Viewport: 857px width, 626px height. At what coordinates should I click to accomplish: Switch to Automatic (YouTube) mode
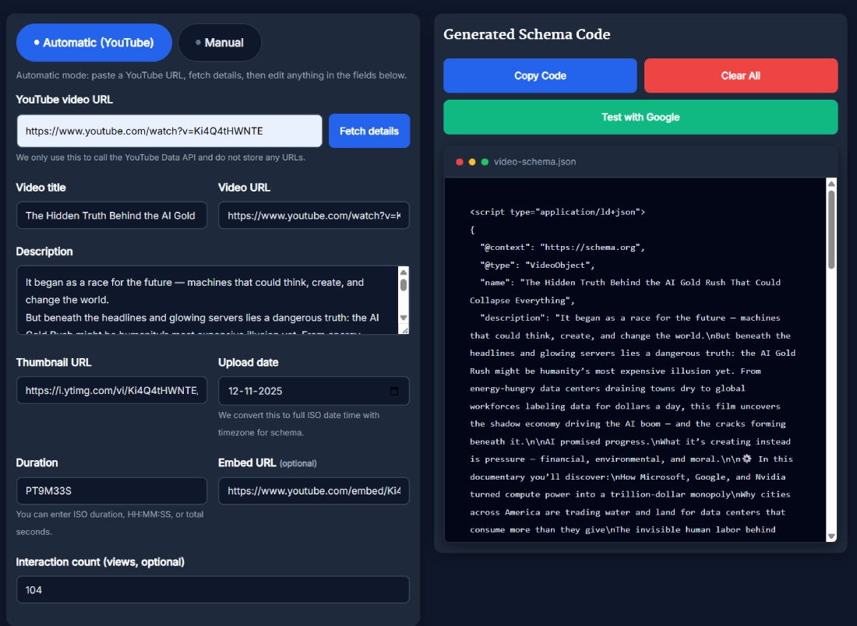[x=94, y=43]
